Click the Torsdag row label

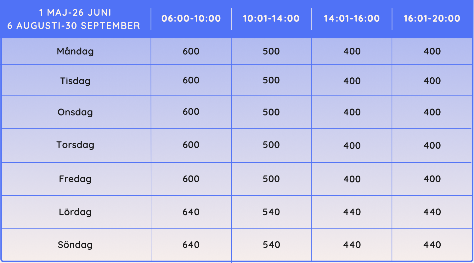point(75,145)
